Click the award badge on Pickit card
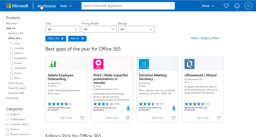 click(128, 108)
